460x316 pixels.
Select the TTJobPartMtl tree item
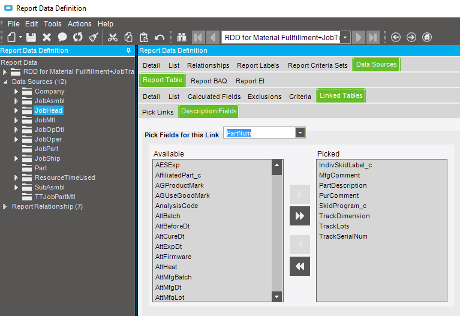click(x=55, y=197)
